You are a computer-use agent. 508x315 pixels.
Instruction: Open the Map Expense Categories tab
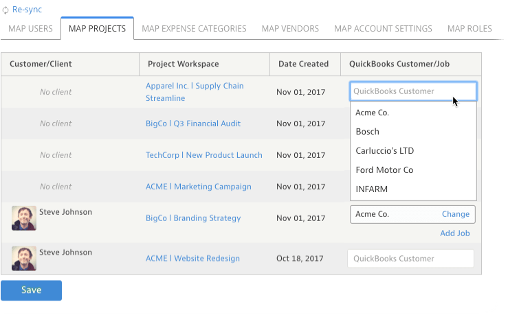click(x=194, y=28)
